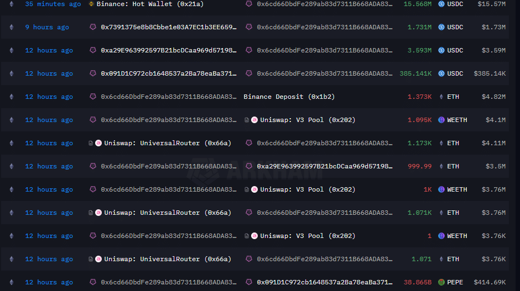Click the PEPE token label
Screen dimensions: 520x291
455,282
